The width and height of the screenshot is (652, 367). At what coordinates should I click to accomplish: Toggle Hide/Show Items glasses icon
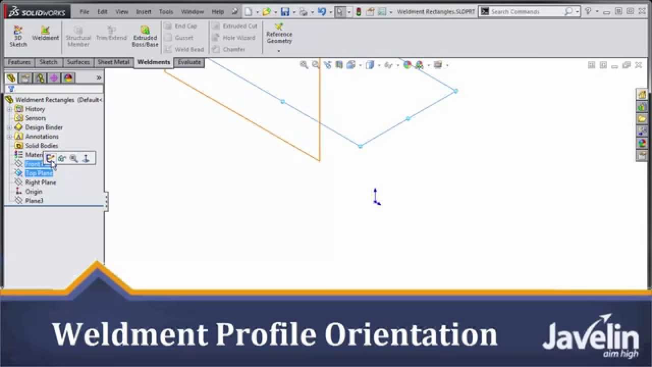388,65
